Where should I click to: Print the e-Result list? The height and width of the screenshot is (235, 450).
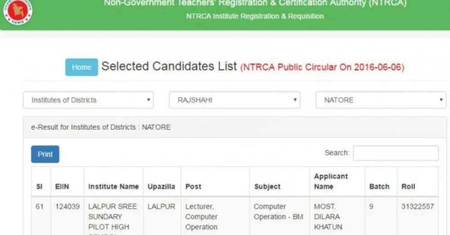click(x=45, y=154)
